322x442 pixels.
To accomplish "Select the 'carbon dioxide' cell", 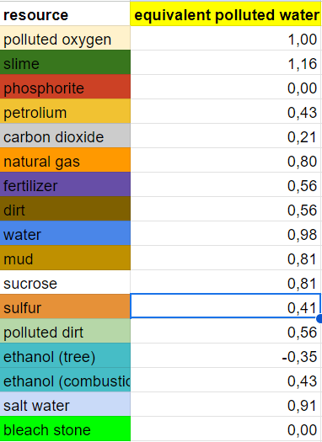I will (x=65, y=136).
